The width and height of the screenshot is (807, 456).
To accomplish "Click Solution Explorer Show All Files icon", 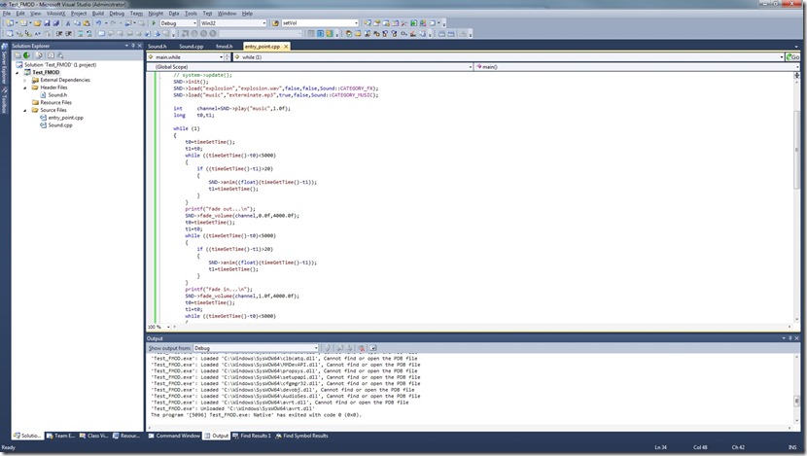I will (39, 55).
